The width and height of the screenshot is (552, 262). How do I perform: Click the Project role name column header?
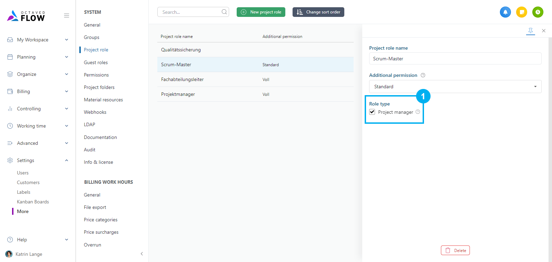coord(177,37)
